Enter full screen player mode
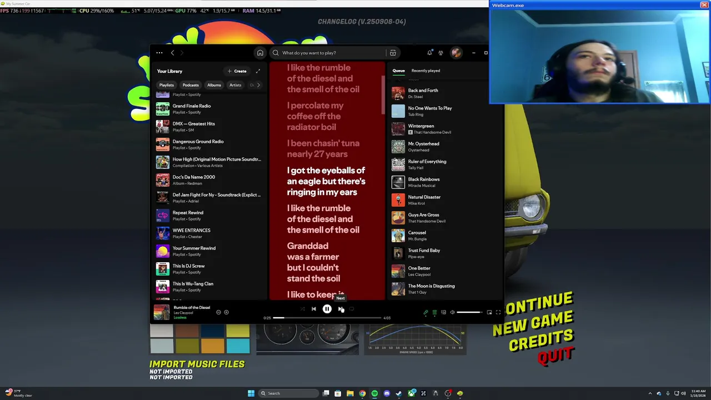 tap(498, 312)
